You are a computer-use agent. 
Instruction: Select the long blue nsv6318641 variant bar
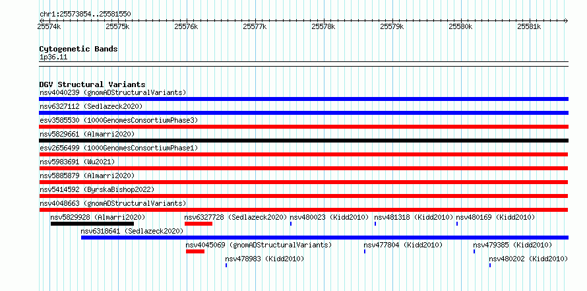[324, 238]
